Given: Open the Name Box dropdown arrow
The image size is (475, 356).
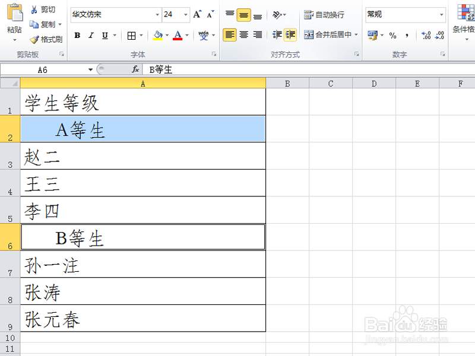Looking at the screenshot, I should [x=90, y=69].
